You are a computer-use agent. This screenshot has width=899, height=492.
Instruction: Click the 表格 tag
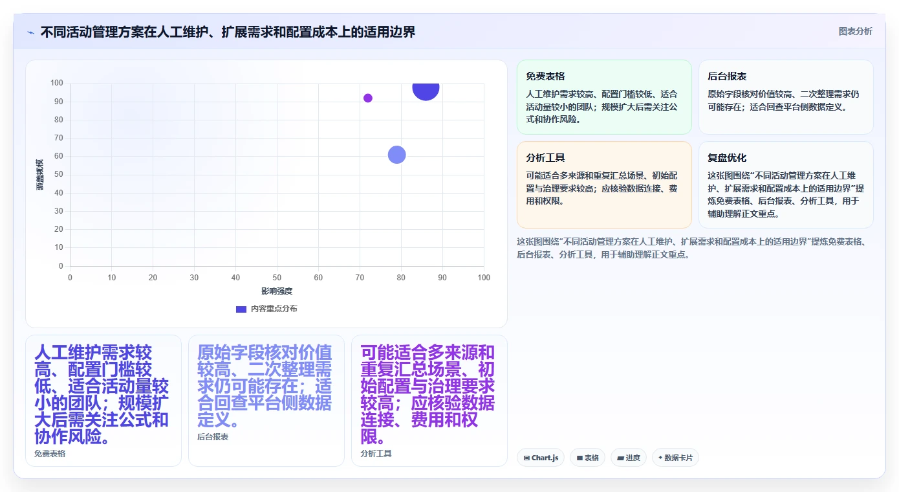pos(587,458)
